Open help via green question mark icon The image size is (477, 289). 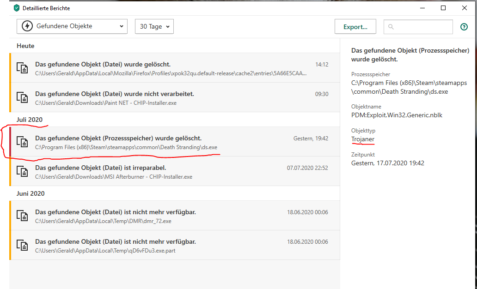(x=464, y=27)
